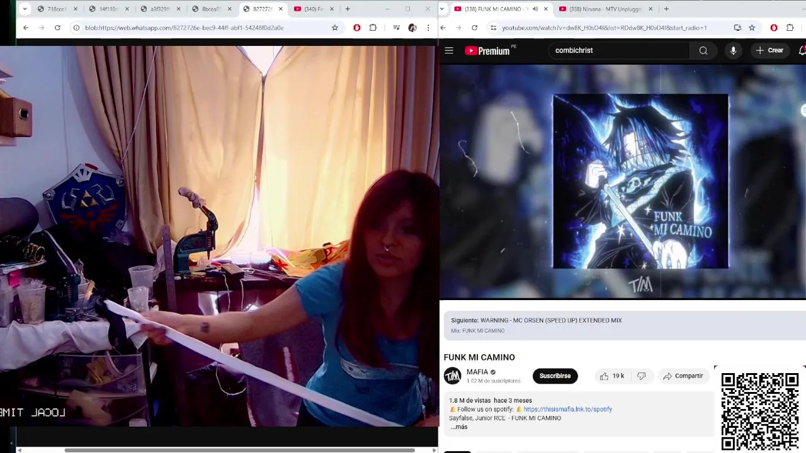Share the video with Compartir
Image resolution: width=806 pixels, height=453 pixels.
(683, 376)
